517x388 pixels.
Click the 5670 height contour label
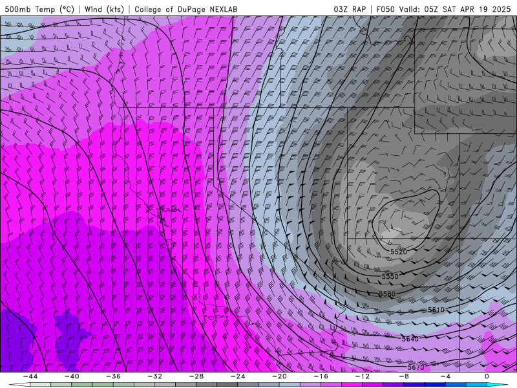pyautogui.click(x=416, y=367)
